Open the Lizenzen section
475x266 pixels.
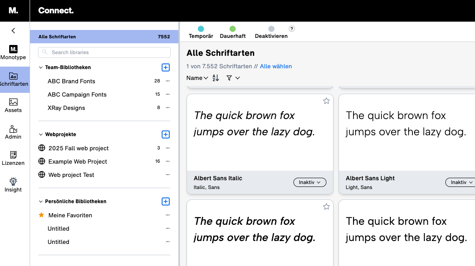pos(13,157)
